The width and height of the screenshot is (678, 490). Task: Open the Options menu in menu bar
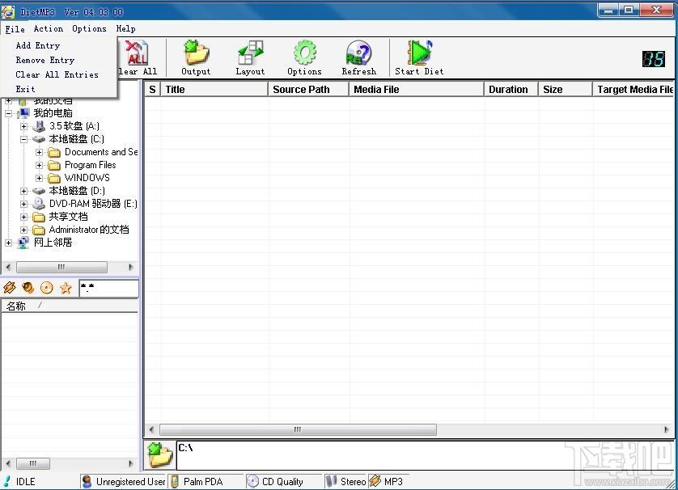[x=89, y=29]
